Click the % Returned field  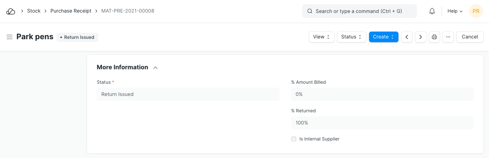click(382, 123)
